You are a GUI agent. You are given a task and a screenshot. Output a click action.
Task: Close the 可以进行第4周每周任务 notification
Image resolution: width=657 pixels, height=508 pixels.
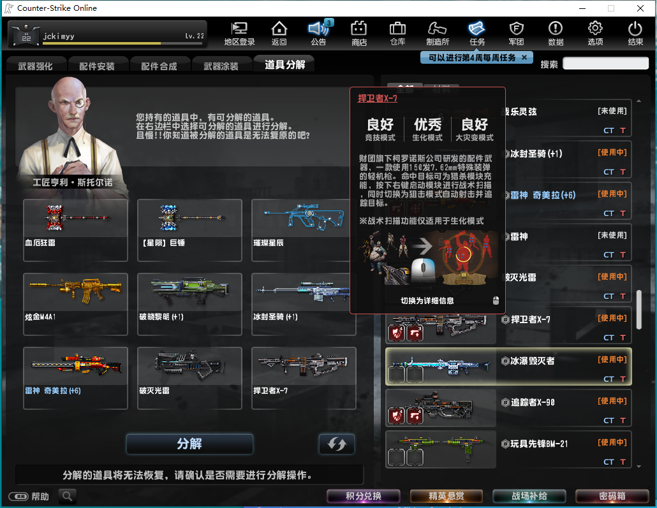point(524,58)
